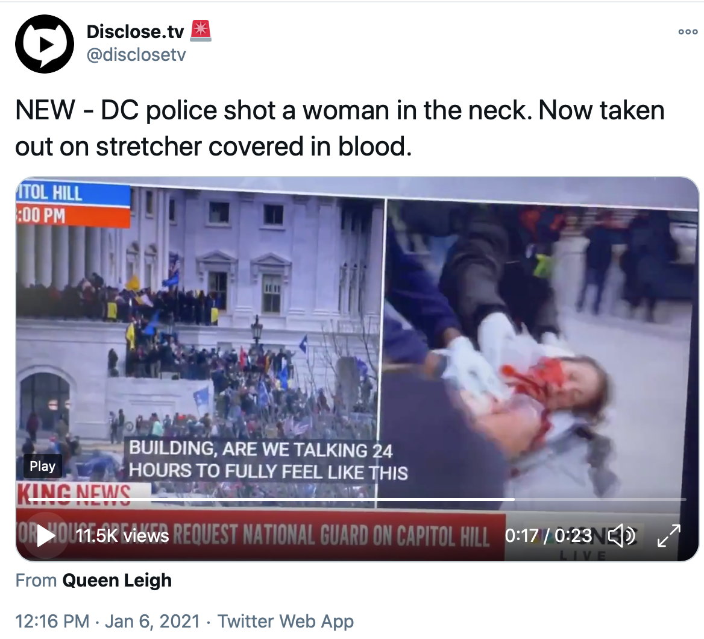
Task: Click the Jan 6, 2021 date
Action: click(x=152, y=622)
